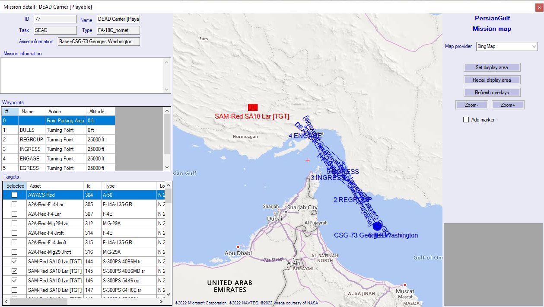Uncheck SAM-Red SA10 Lar 40B6M tr target
Screen dimensions: 544x307
point(15,262)
